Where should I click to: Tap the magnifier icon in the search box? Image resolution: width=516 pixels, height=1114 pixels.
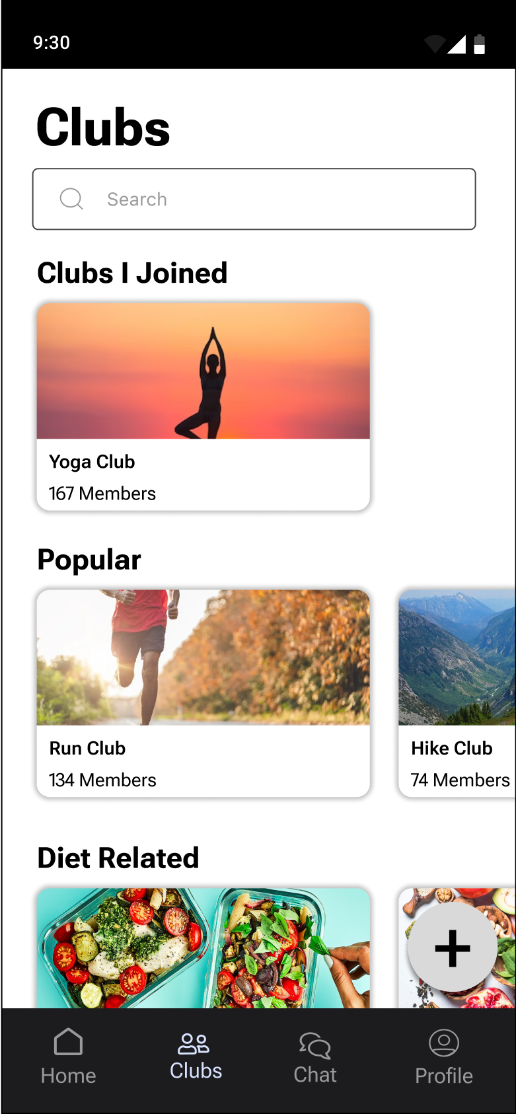(x=71, y=199)
